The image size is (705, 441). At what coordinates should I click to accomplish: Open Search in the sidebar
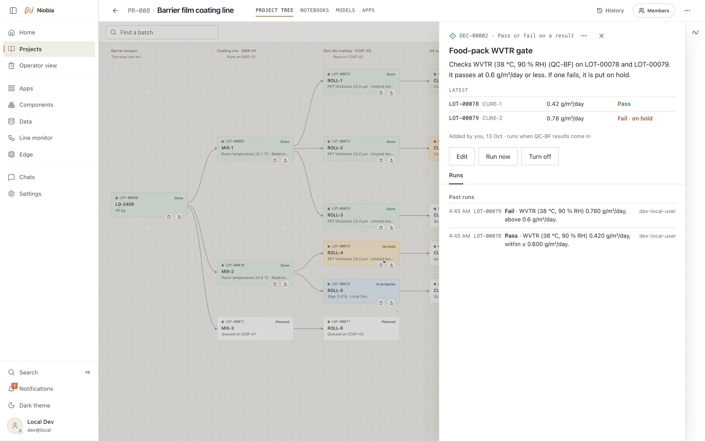pos(49,372)
